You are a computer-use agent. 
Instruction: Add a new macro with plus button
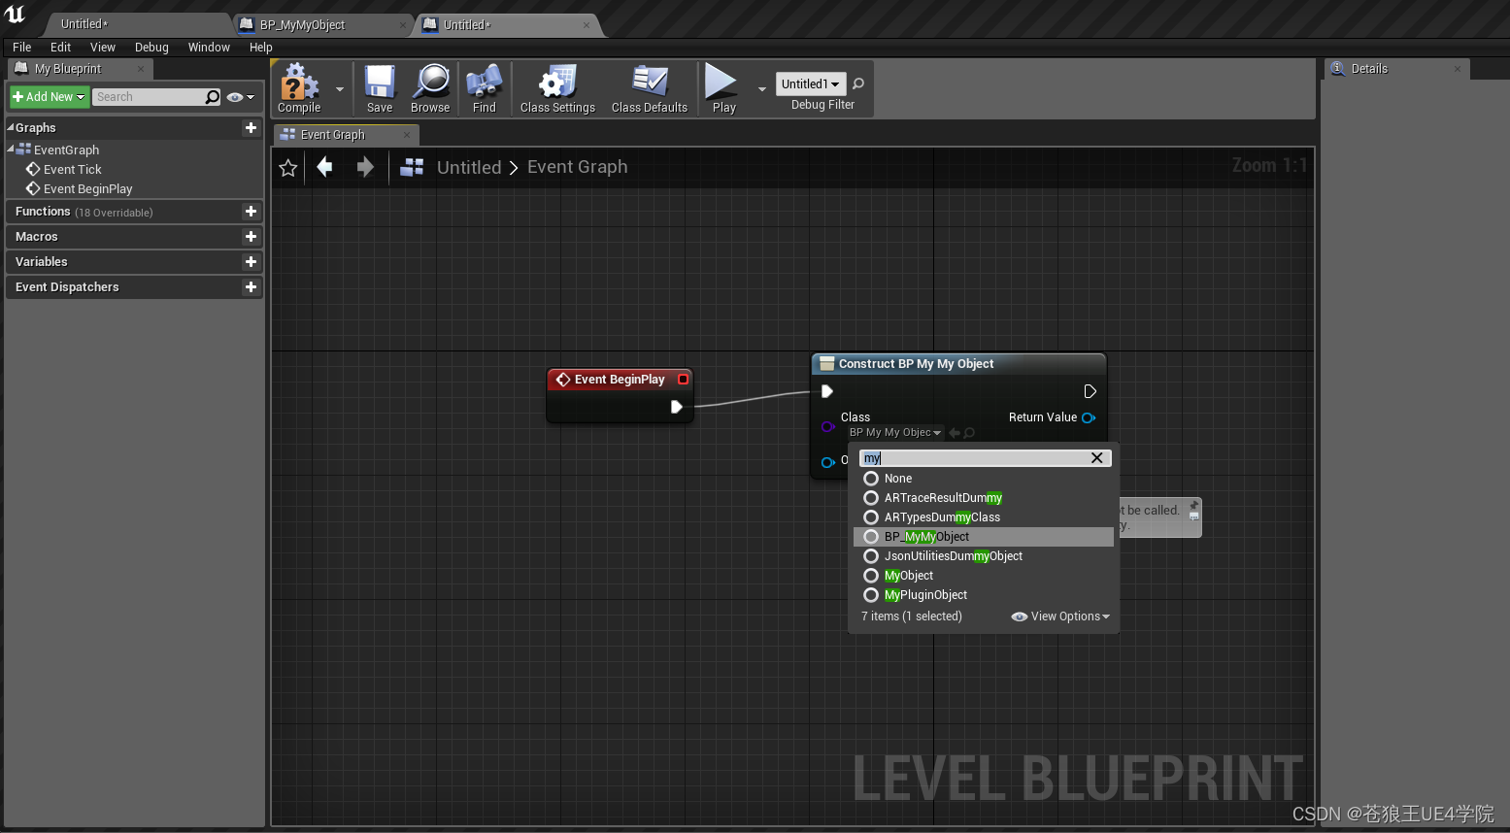pyautogui.click(x=251, y=236)
